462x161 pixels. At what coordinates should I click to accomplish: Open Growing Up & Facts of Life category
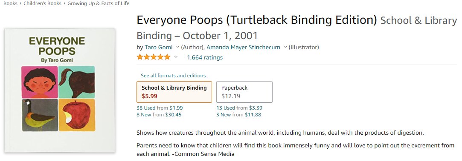(x=99, y=3)
